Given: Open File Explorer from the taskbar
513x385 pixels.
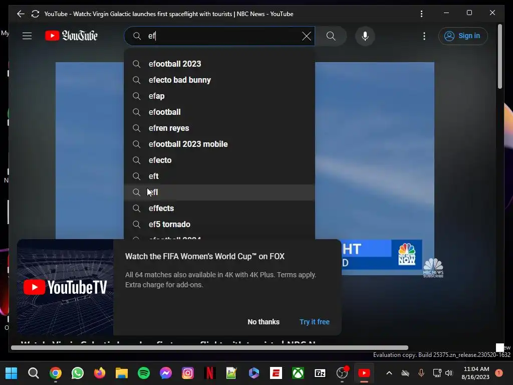Looking at the screenshot, I should [122, 373].
